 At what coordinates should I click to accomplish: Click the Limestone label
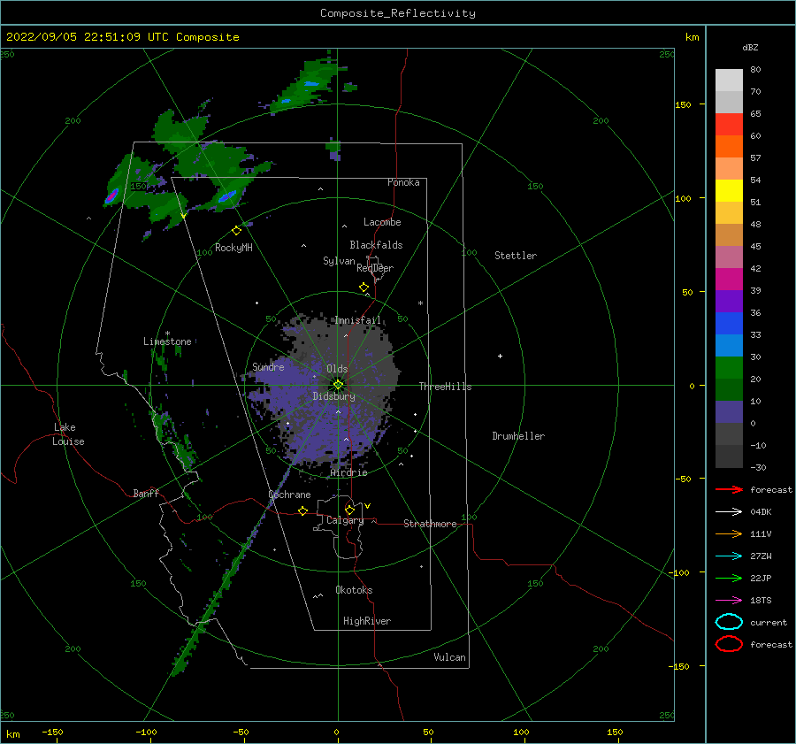(167, 341)
